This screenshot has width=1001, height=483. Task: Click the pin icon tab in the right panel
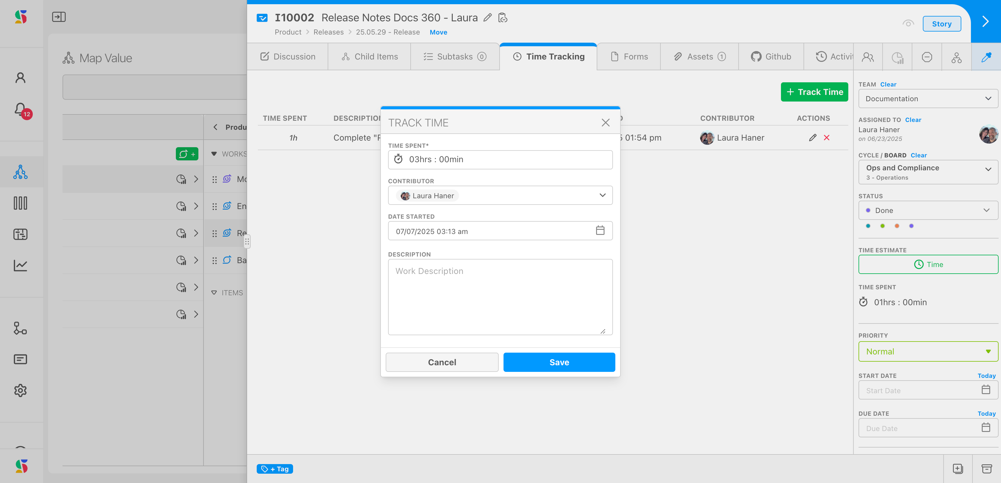coord(986,57)
